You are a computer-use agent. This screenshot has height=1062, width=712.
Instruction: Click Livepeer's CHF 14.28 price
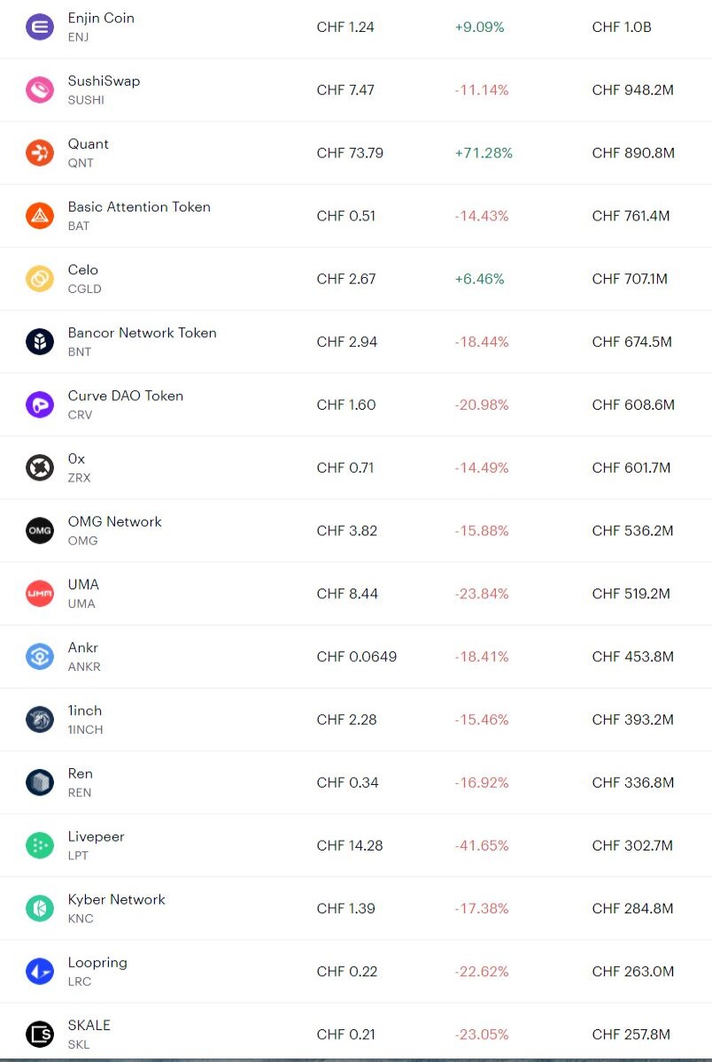pyautogui.click(x=350, y=846)
